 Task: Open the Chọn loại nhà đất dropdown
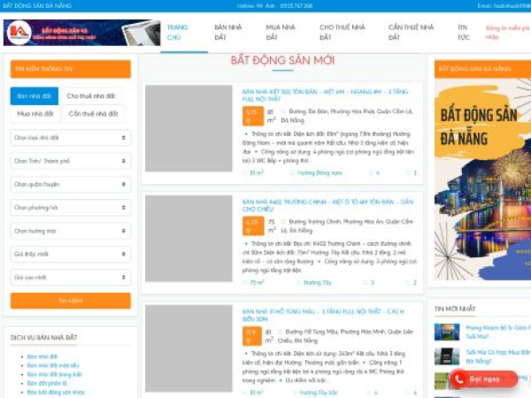[71, 138]
